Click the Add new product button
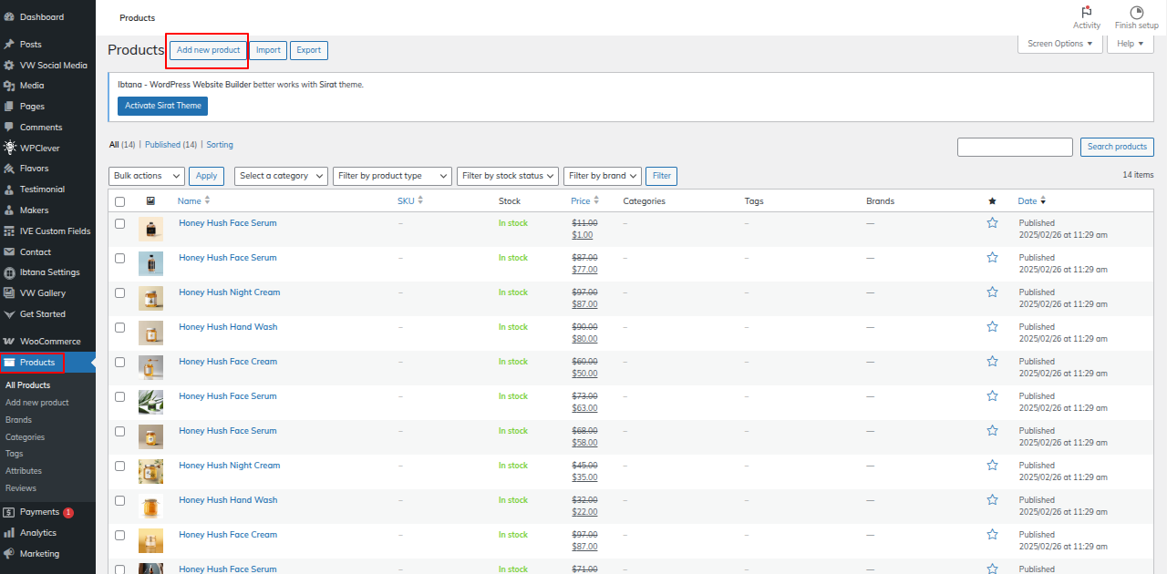The width and height of the screenshot is (1167, 574). point(208,50)
